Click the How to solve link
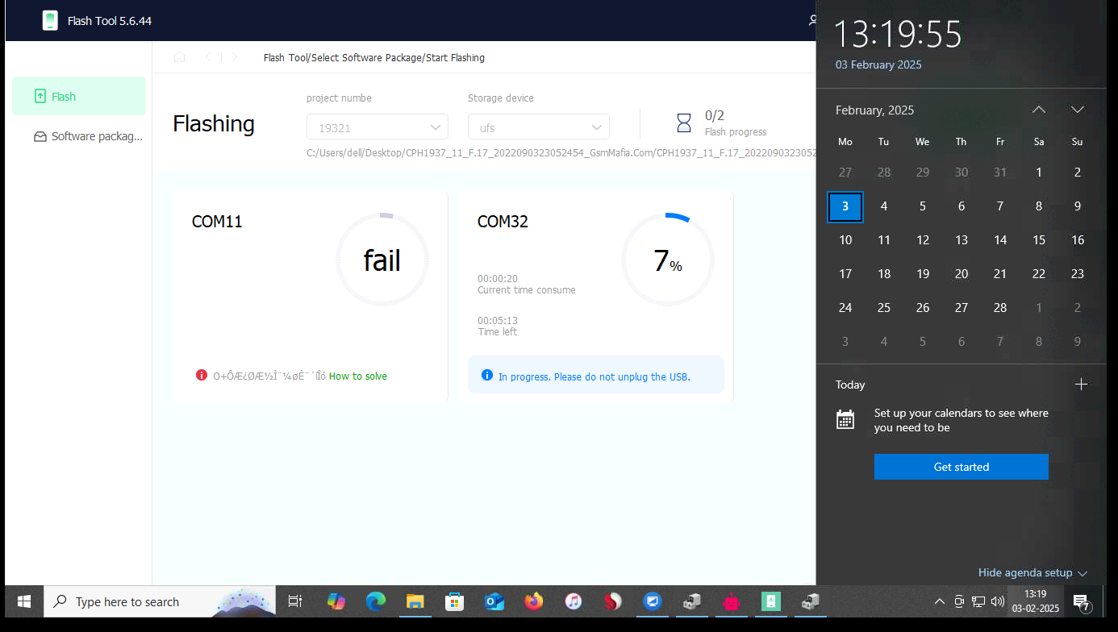Image resolution: width=1118 pixels, height=632 pixels. [358, 376]
